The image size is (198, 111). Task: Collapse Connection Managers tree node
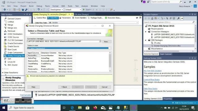click(x=146, y=32)
